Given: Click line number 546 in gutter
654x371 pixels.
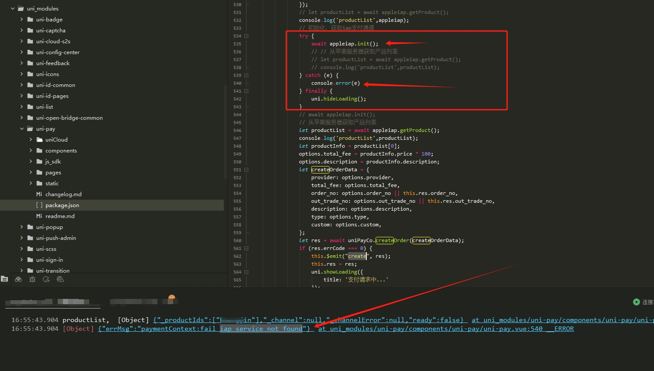Looking at the screenshot, I should tap(237, 130).
